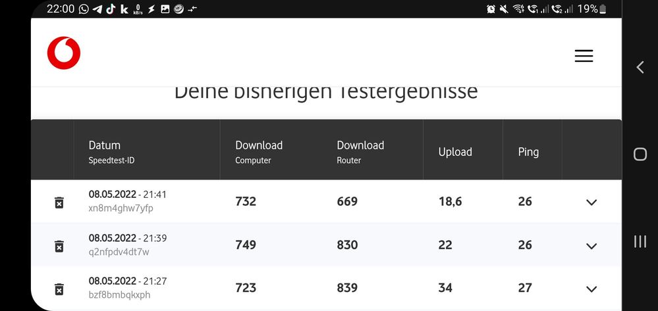
Task: Expand the q2nfpdv4dt7w test details
Action: pyautogui.click(x=591, y=246)
